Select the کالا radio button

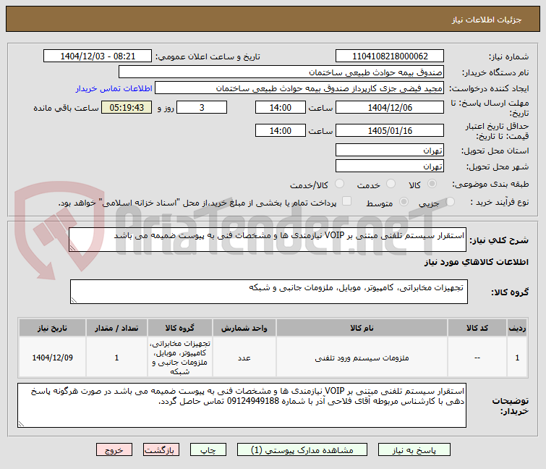[432, 184]
